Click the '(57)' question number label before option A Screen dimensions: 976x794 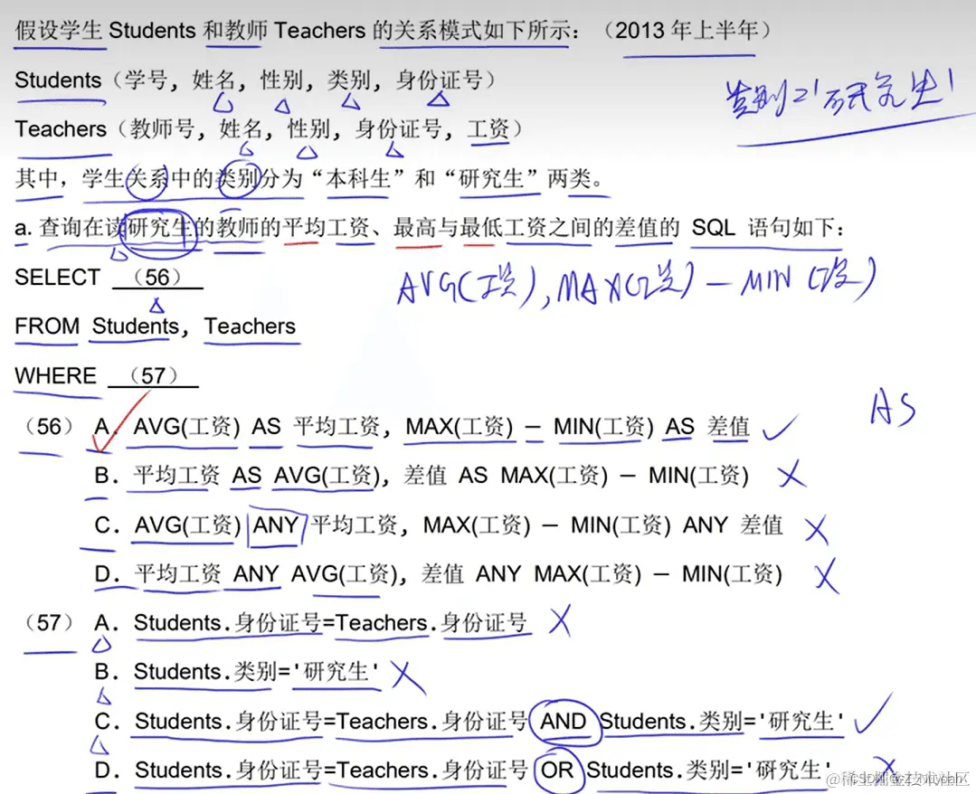click(49, 623)
